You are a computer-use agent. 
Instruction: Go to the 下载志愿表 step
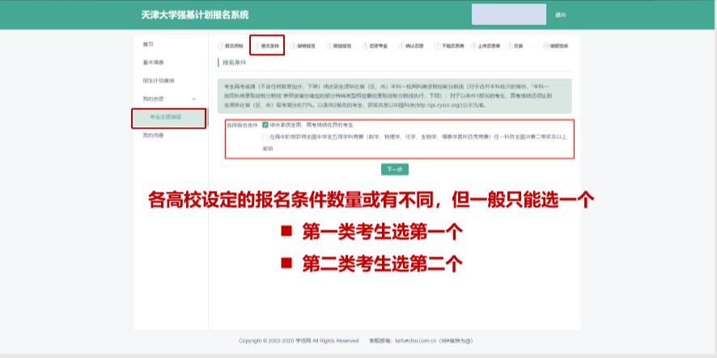[x=449, y=46]
